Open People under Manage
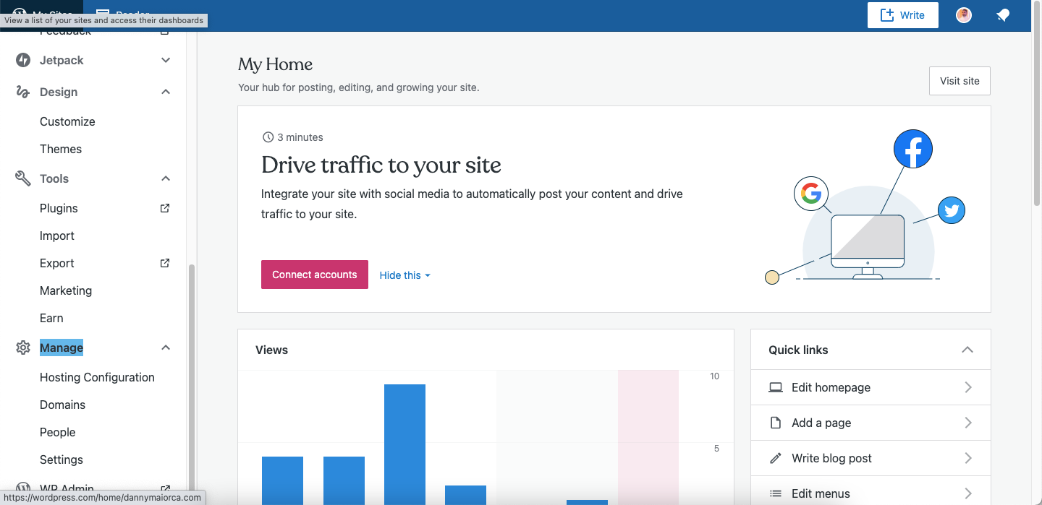 click(x=58, y=432)
